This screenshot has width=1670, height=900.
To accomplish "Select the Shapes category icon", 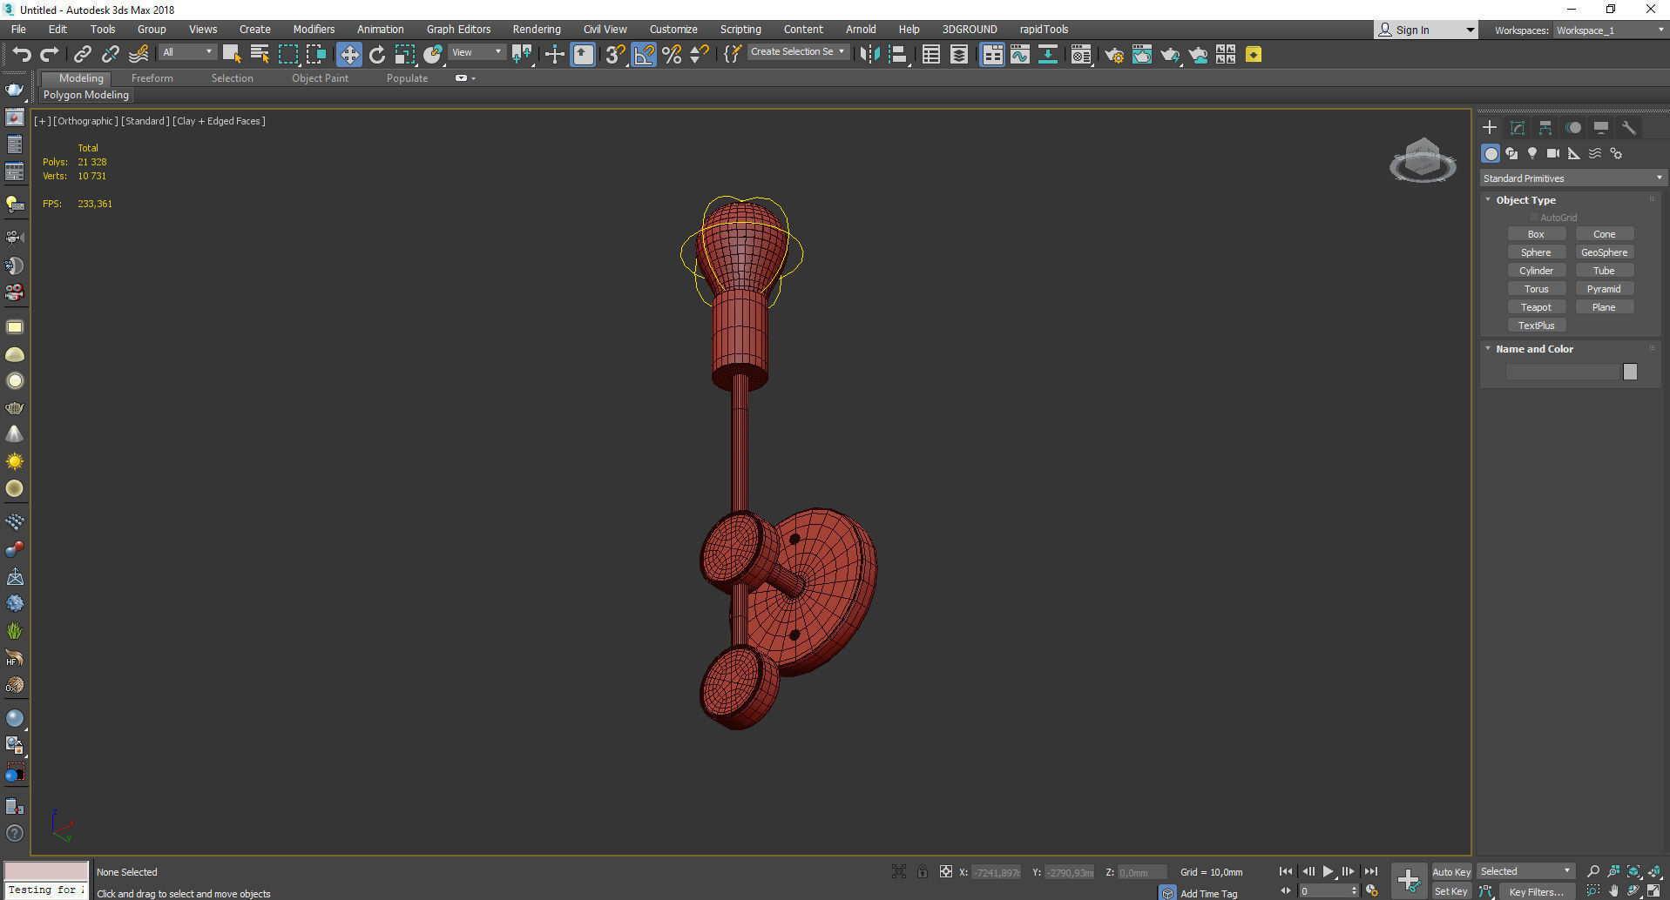I will point(1511,153).
